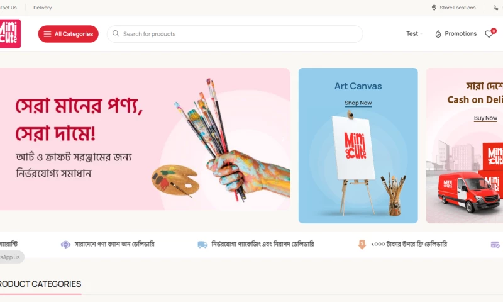
Task: Expand the Test dropdown
Action: (x=414, y=34)
